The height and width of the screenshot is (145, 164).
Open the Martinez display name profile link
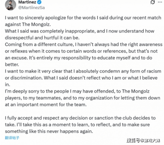[x=27, y=2]
